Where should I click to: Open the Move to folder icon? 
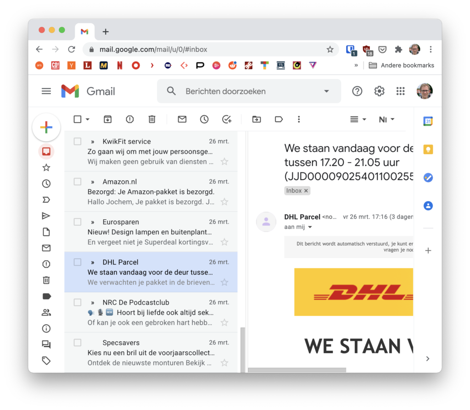tap(257, 119)
